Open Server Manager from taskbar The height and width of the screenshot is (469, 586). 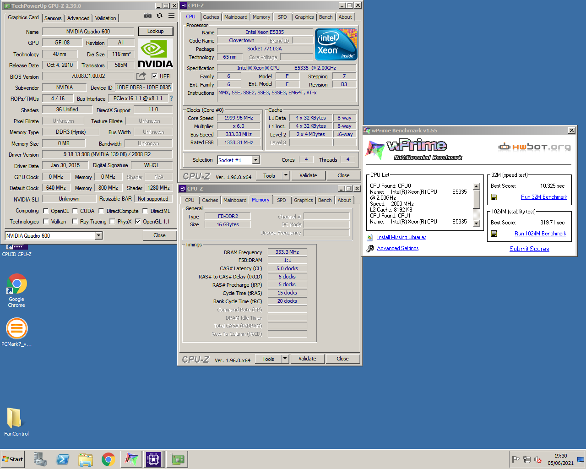(40, 459)
